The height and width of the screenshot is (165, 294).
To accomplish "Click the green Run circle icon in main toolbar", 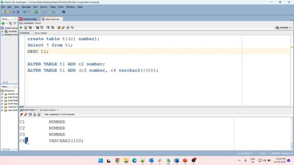I will click(36, 12).
